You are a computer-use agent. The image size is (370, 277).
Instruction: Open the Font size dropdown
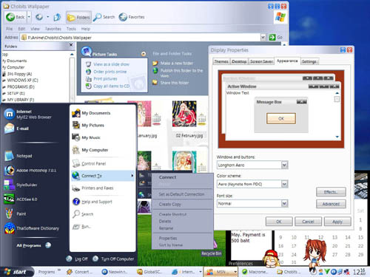point(284,203)
